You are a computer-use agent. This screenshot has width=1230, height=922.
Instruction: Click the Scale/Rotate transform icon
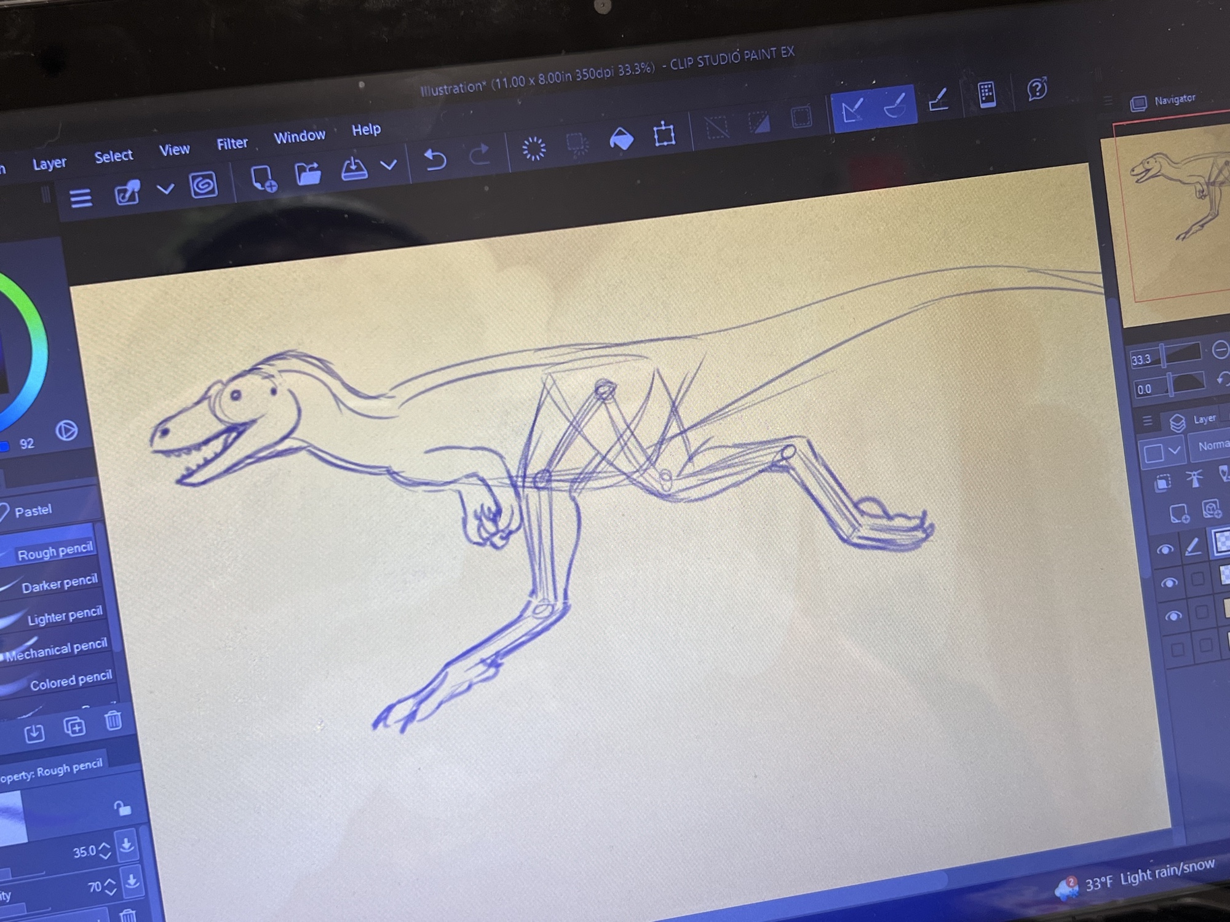click(664, 134)
